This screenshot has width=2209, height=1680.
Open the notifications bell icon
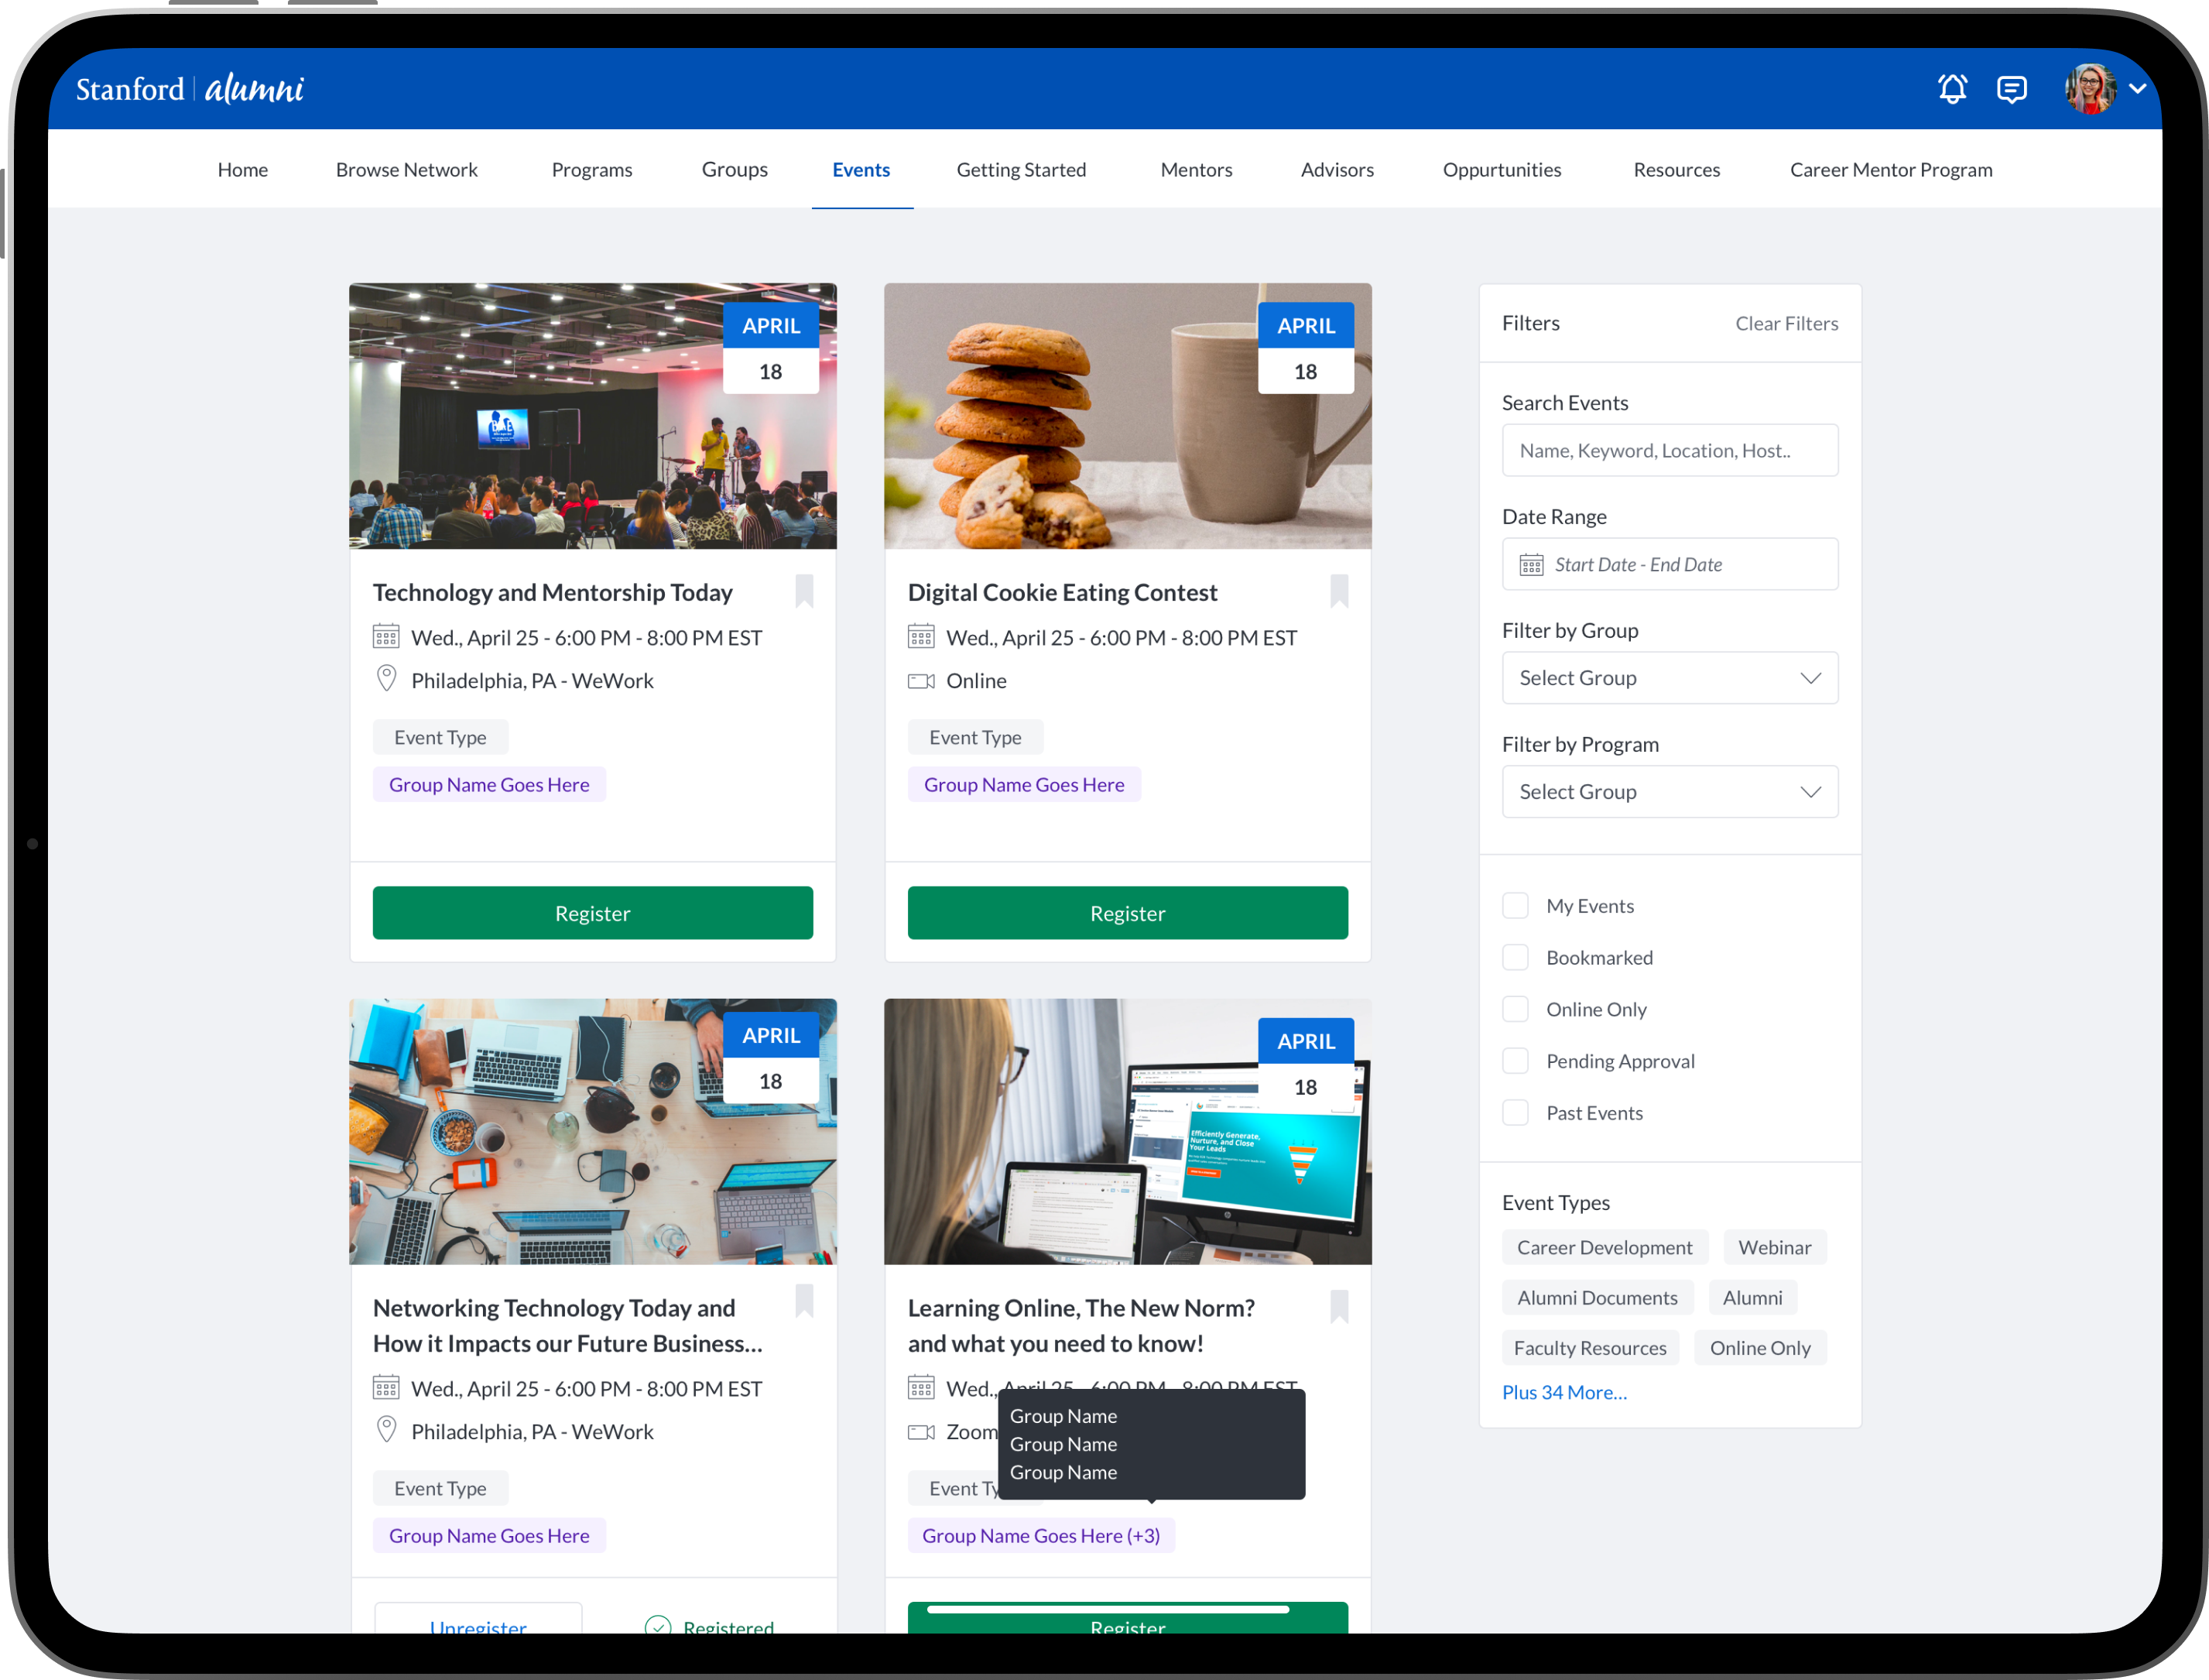[x=1952, y=89]
